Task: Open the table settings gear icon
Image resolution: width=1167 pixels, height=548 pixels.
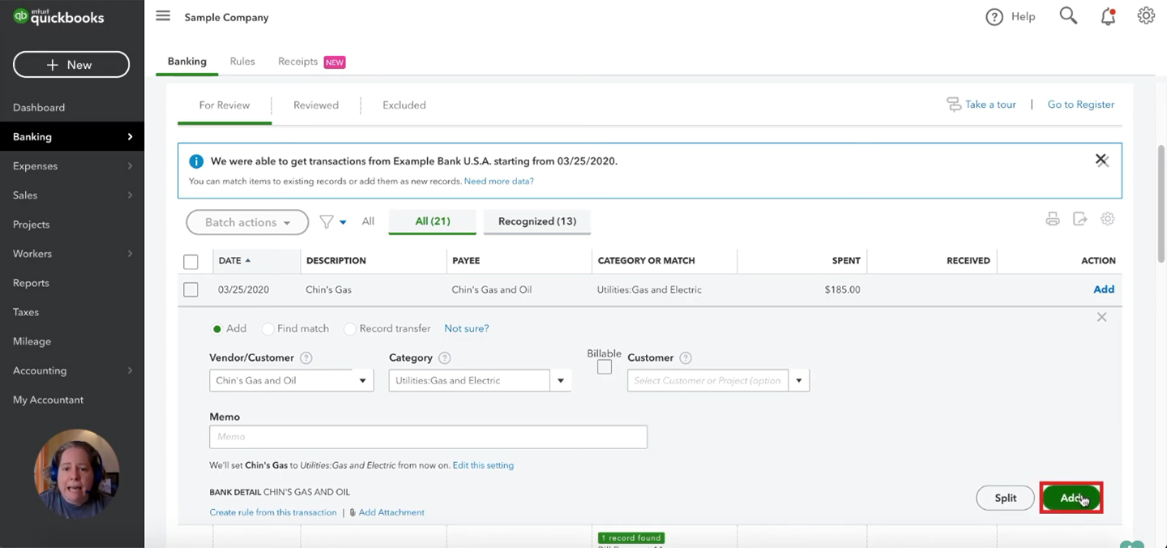Action: (x=1108, y=219)
